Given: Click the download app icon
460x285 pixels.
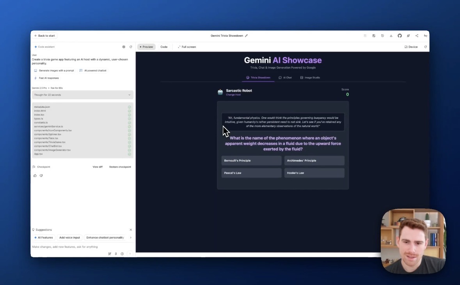Looking at the screenshot, I should point(391,36).
